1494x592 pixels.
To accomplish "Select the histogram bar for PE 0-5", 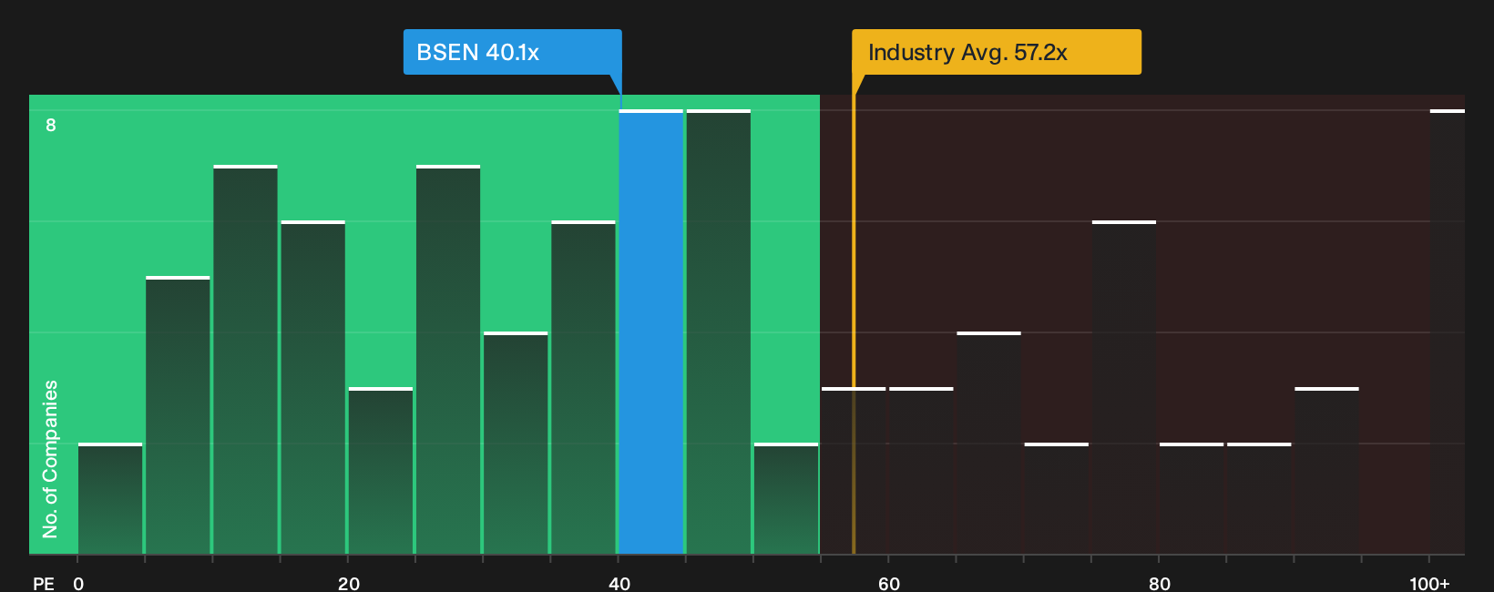I will [x=110, y=499].
